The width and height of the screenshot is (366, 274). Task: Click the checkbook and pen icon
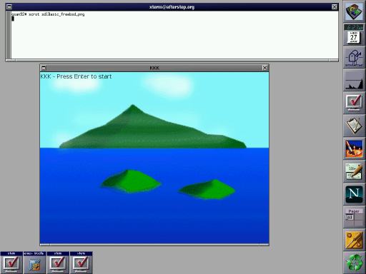pos(354,171)
